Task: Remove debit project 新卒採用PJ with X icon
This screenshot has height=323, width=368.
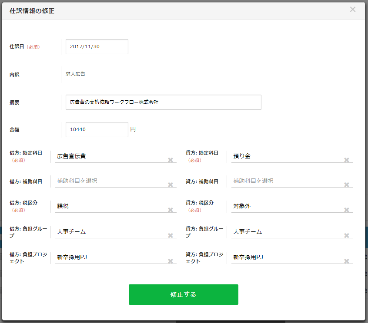Action: 171,261
